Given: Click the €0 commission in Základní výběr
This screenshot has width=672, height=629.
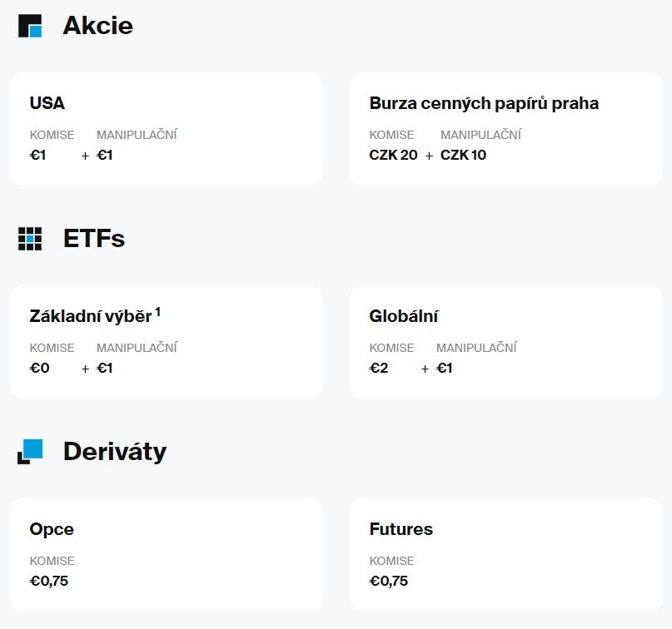Looking at the screenshot, I should (39, 368).
